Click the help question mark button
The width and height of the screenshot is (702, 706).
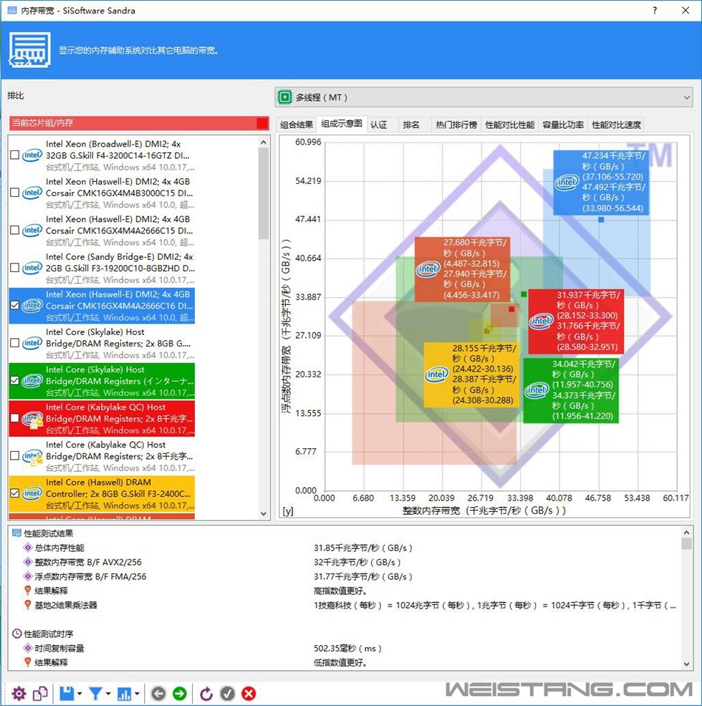[655, 10]
